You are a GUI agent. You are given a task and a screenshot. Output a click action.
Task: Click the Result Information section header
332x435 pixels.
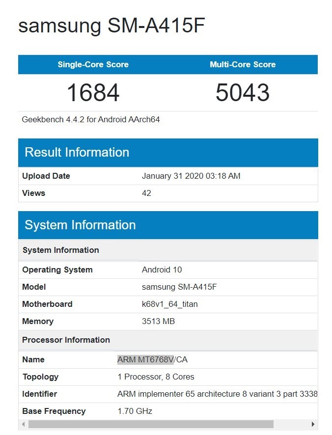click(77, 152)
